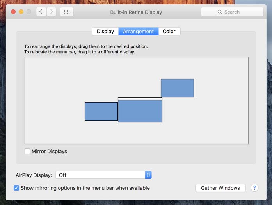Select the upper-right display rectangle

click(177, 88)
